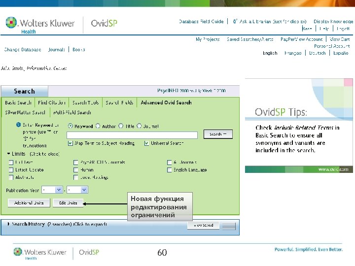
Task: Toggle Map Term to Subject Heading checkbox
Action: tap(71, 143)
